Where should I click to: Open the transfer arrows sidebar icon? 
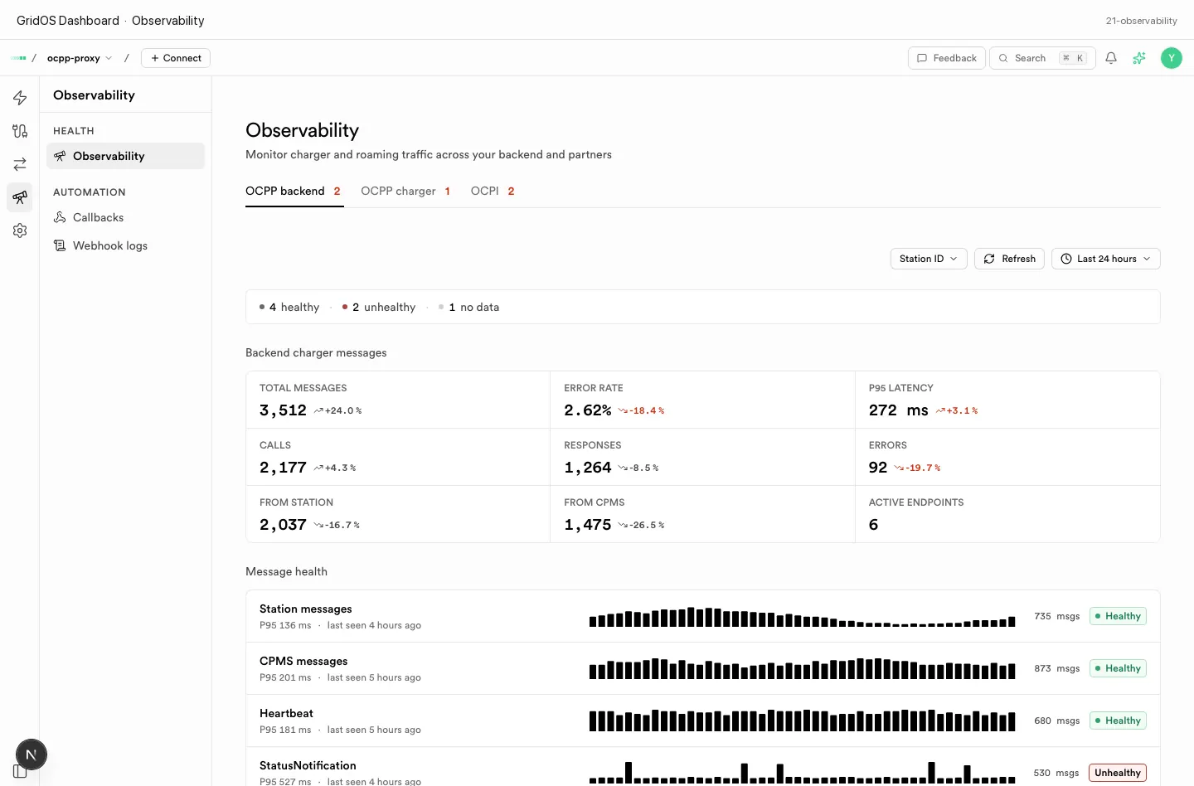point(20,164)
